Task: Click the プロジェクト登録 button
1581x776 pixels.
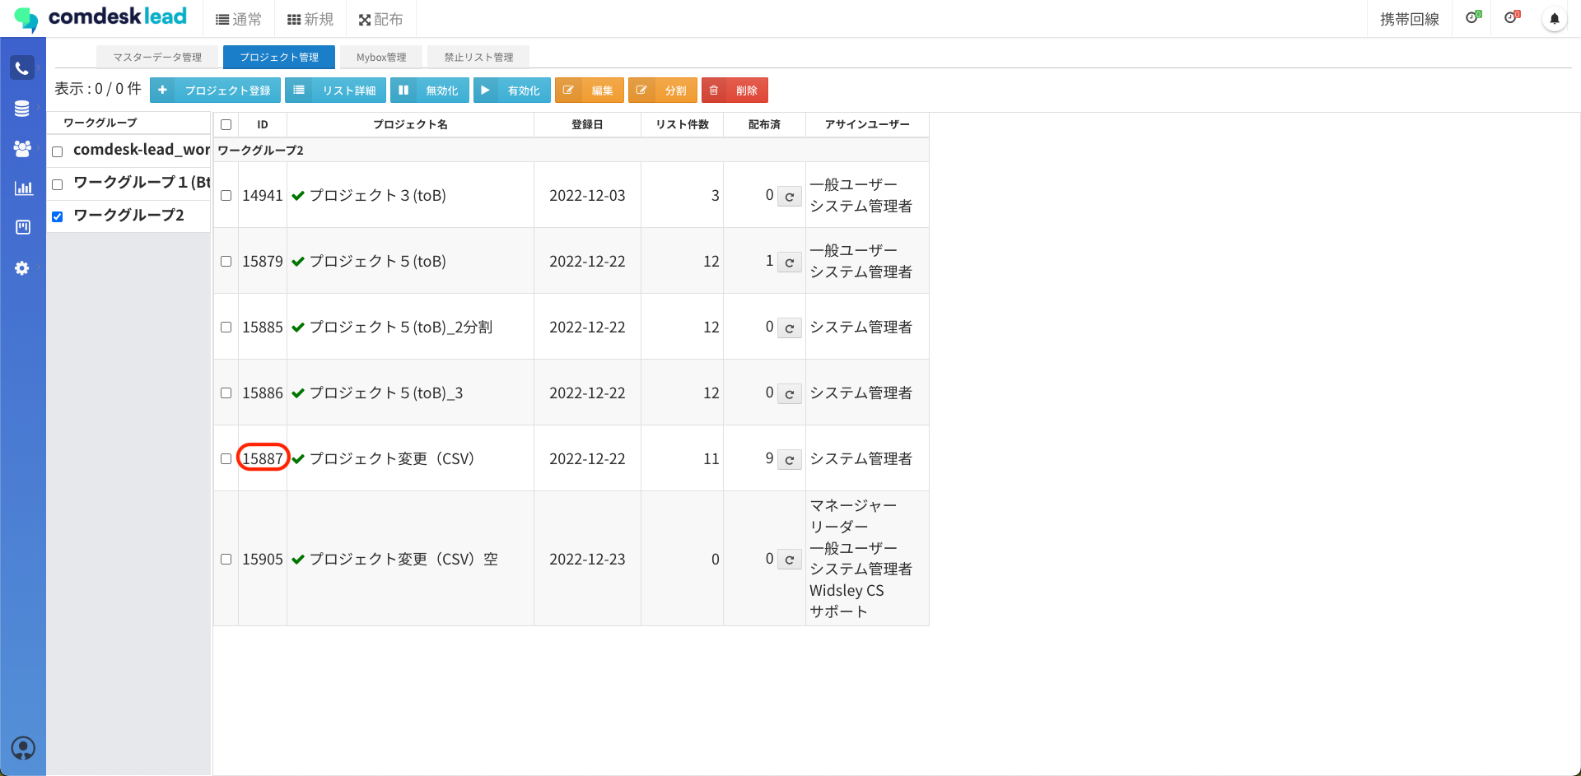Action: (x=216, y=91)
